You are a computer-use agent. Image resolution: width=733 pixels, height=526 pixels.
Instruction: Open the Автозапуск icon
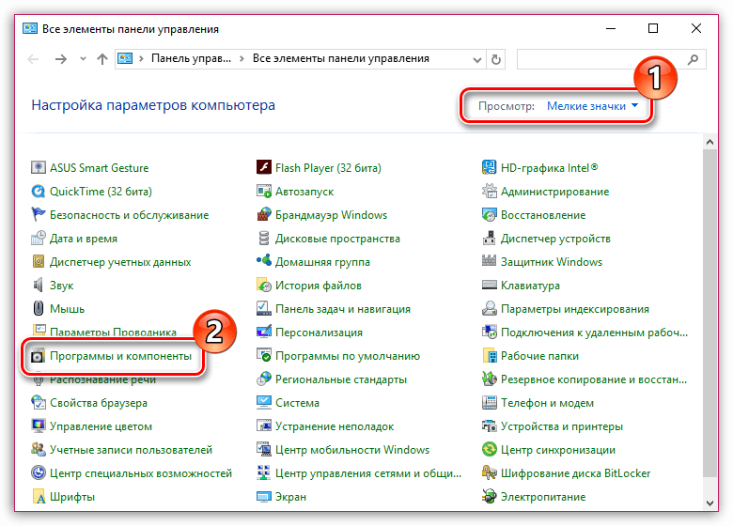tap(264, 191)
